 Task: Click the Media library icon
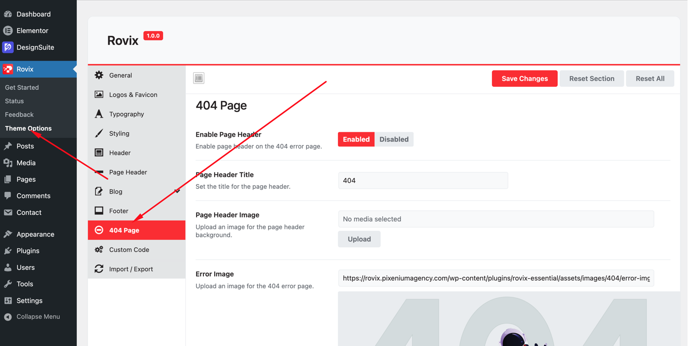8,163
